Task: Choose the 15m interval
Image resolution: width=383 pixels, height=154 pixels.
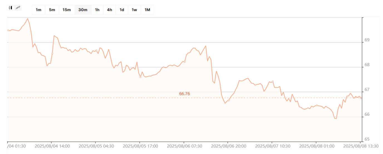Action: 67,10
